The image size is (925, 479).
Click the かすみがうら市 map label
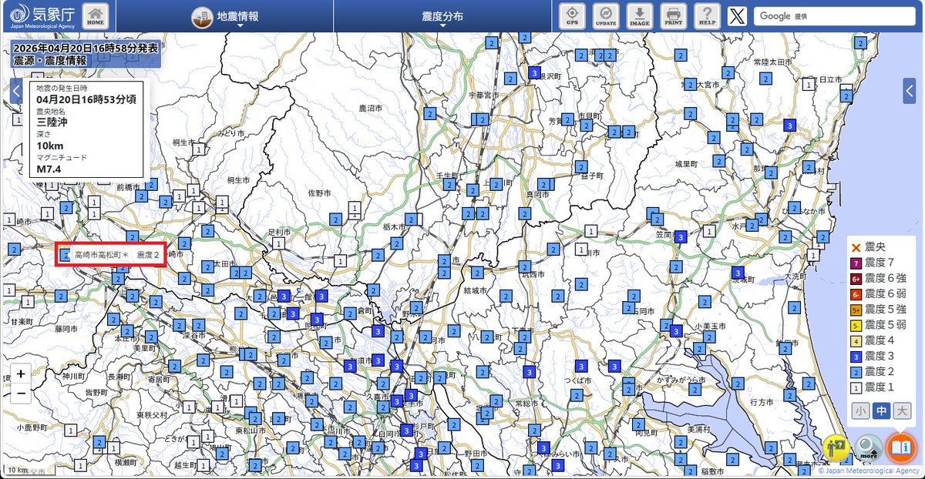[x=681, y=380]
